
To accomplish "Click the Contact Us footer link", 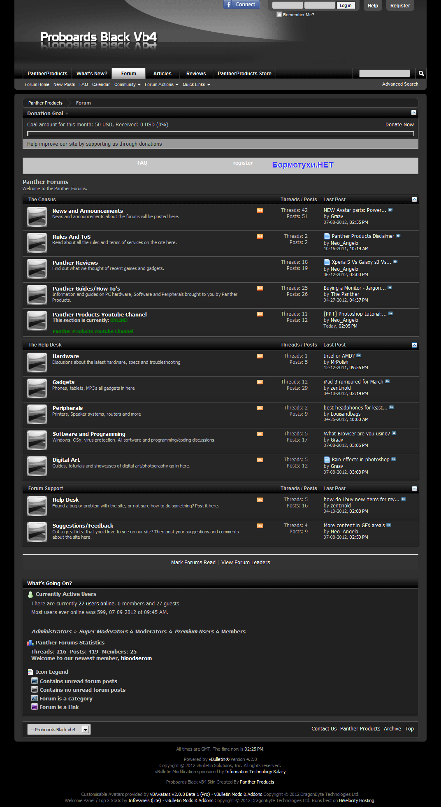I will click(x=324, y=728).
